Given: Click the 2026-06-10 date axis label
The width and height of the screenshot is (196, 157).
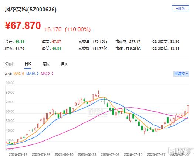Looking at the screenshot, I should pyautogui.click(x=64, y=154).
